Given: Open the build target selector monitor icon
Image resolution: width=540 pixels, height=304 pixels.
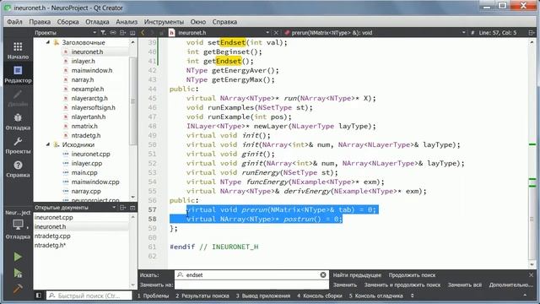Looking at the screenshot, I should [18, 225].
